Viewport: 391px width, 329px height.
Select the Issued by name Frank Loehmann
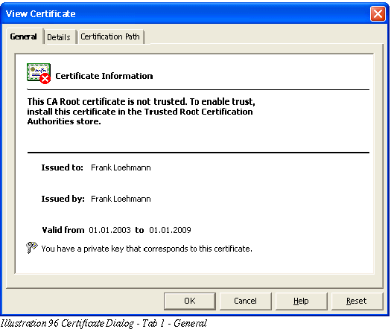click(121, 199)
